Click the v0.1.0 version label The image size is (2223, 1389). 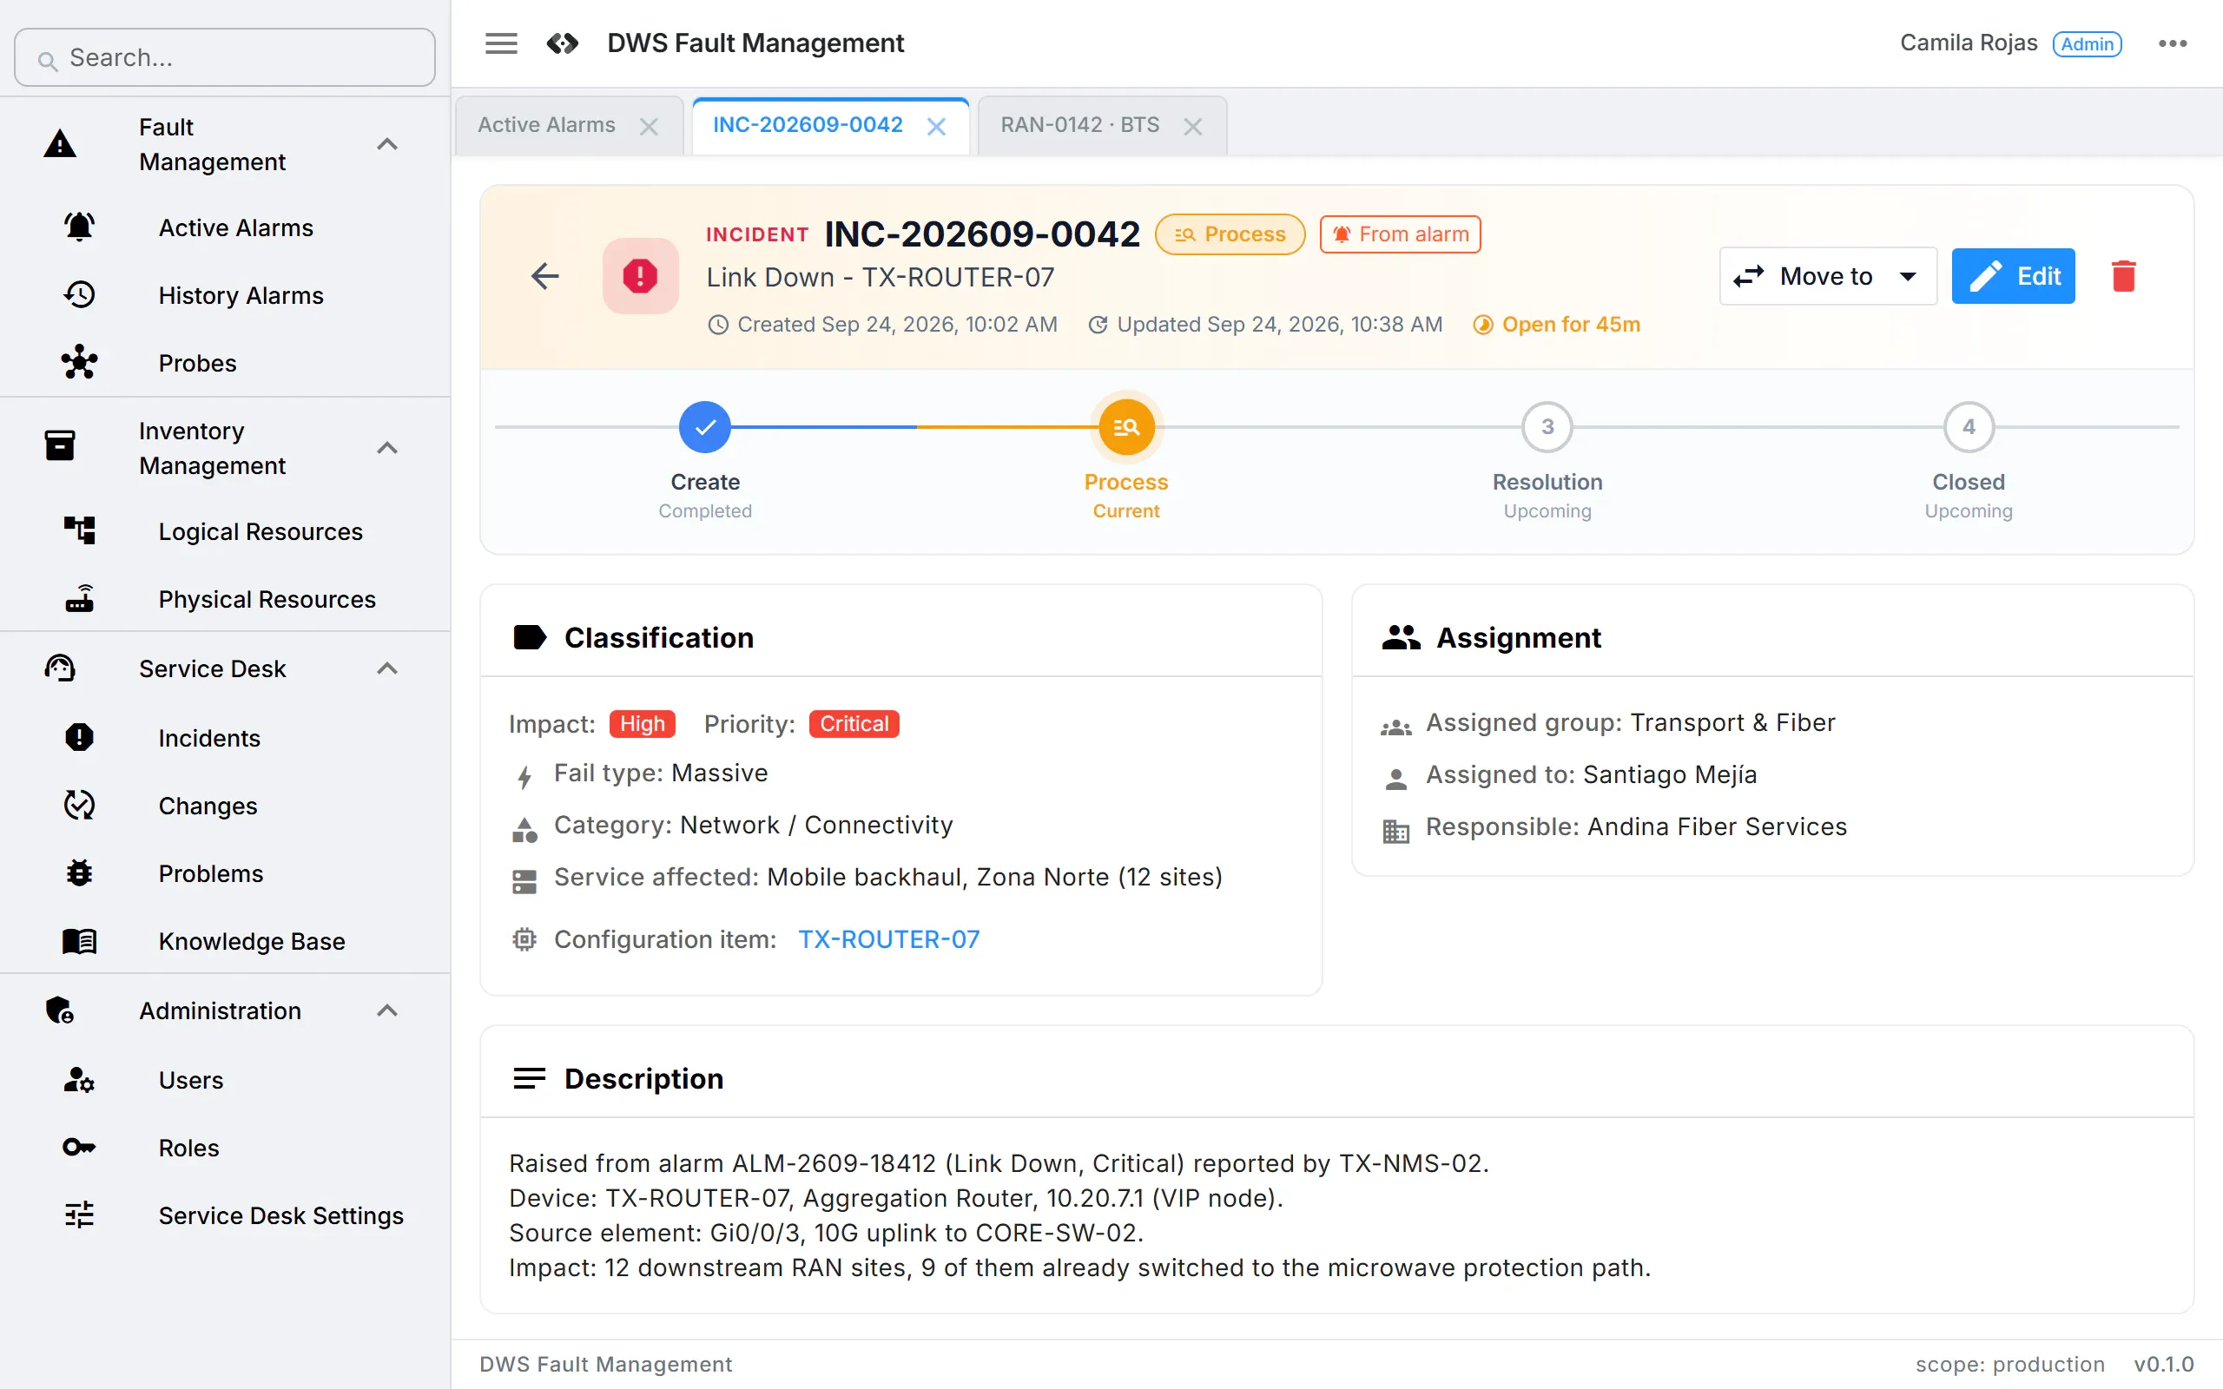[x=2163, y=1364]
